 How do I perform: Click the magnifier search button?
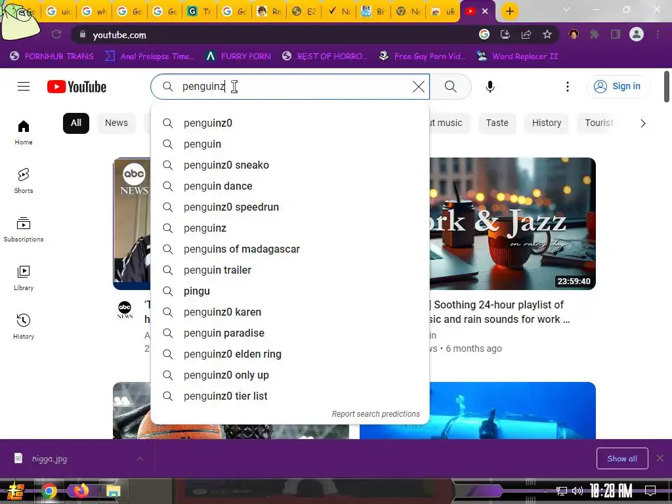pyautogui.click(x=450, y=87)
